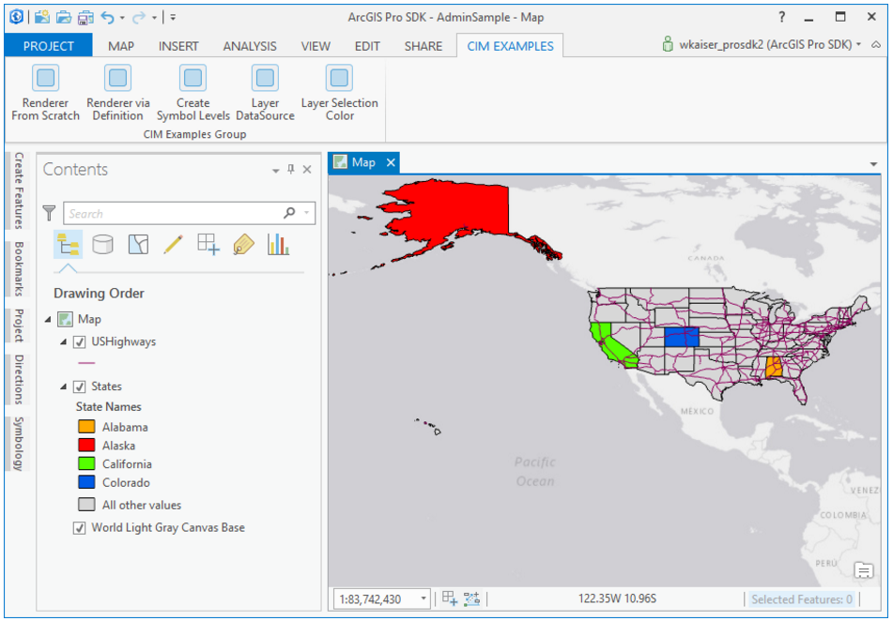The height and width of the screenshot is (621, 893).
Task: Click the Undo arrow icon
Action: [x=108, y=18]
